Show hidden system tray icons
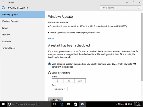The width and height of the screenshot is (143, 107). pyautogui.click(x=116, y=104)
